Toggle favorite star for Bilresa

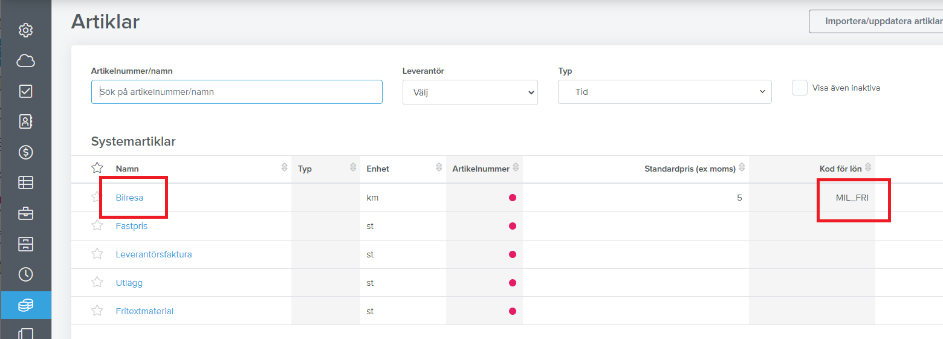97,197
